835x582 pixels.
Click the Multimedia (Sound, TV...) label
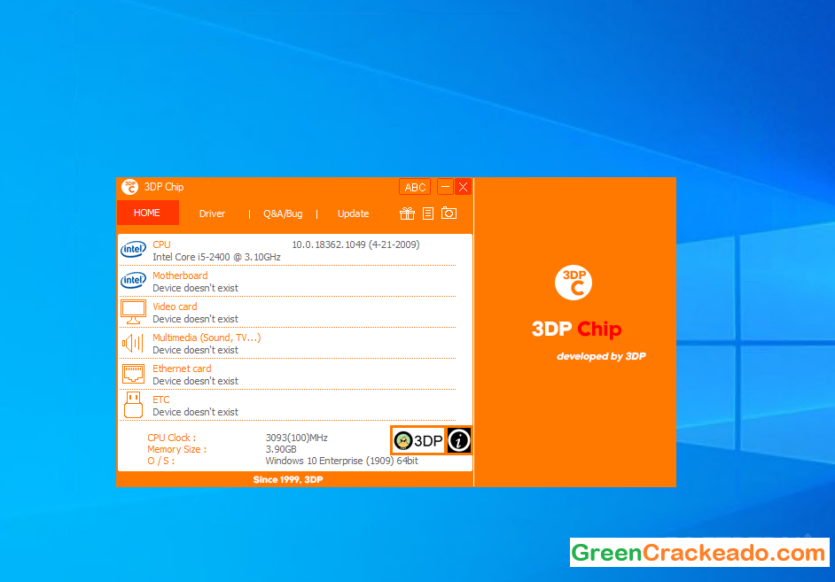point(207,338)
